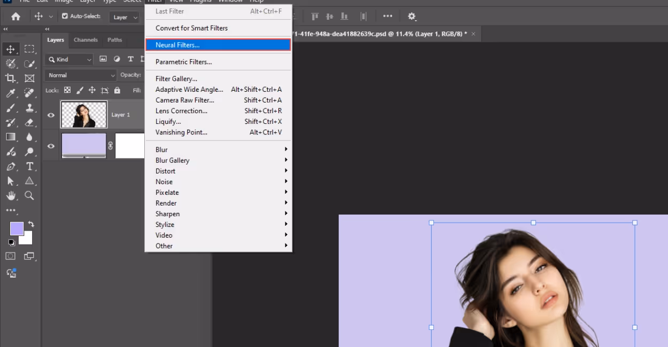
Task: Hide Layer 1 using its eye icon
Action: click(x=51, y=115)
